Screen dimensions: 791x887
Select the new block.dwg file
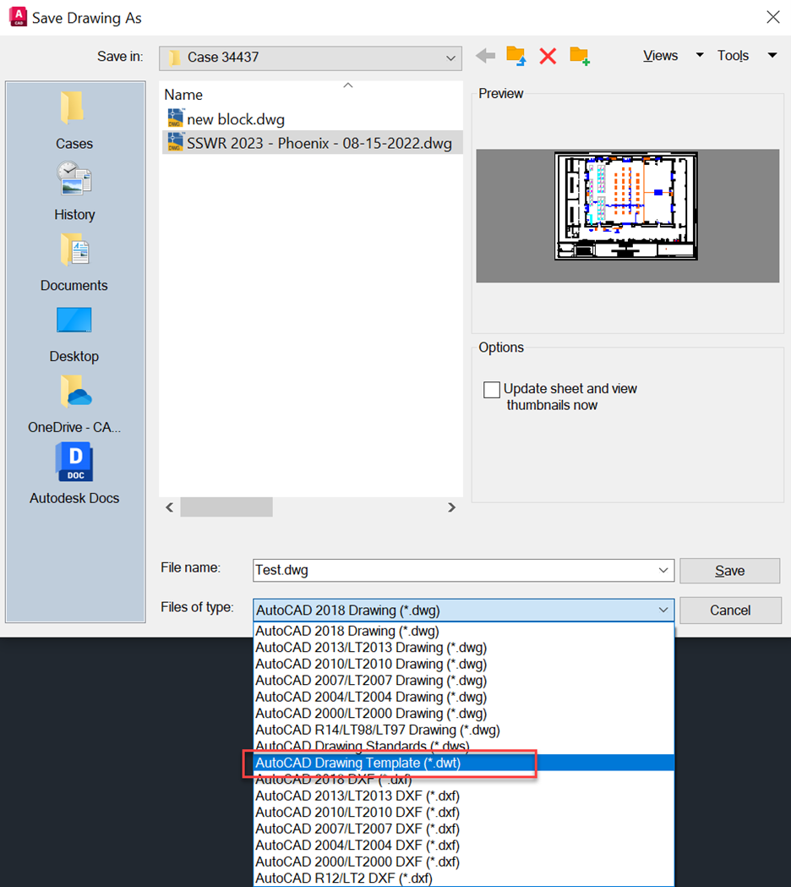[226, 118]
